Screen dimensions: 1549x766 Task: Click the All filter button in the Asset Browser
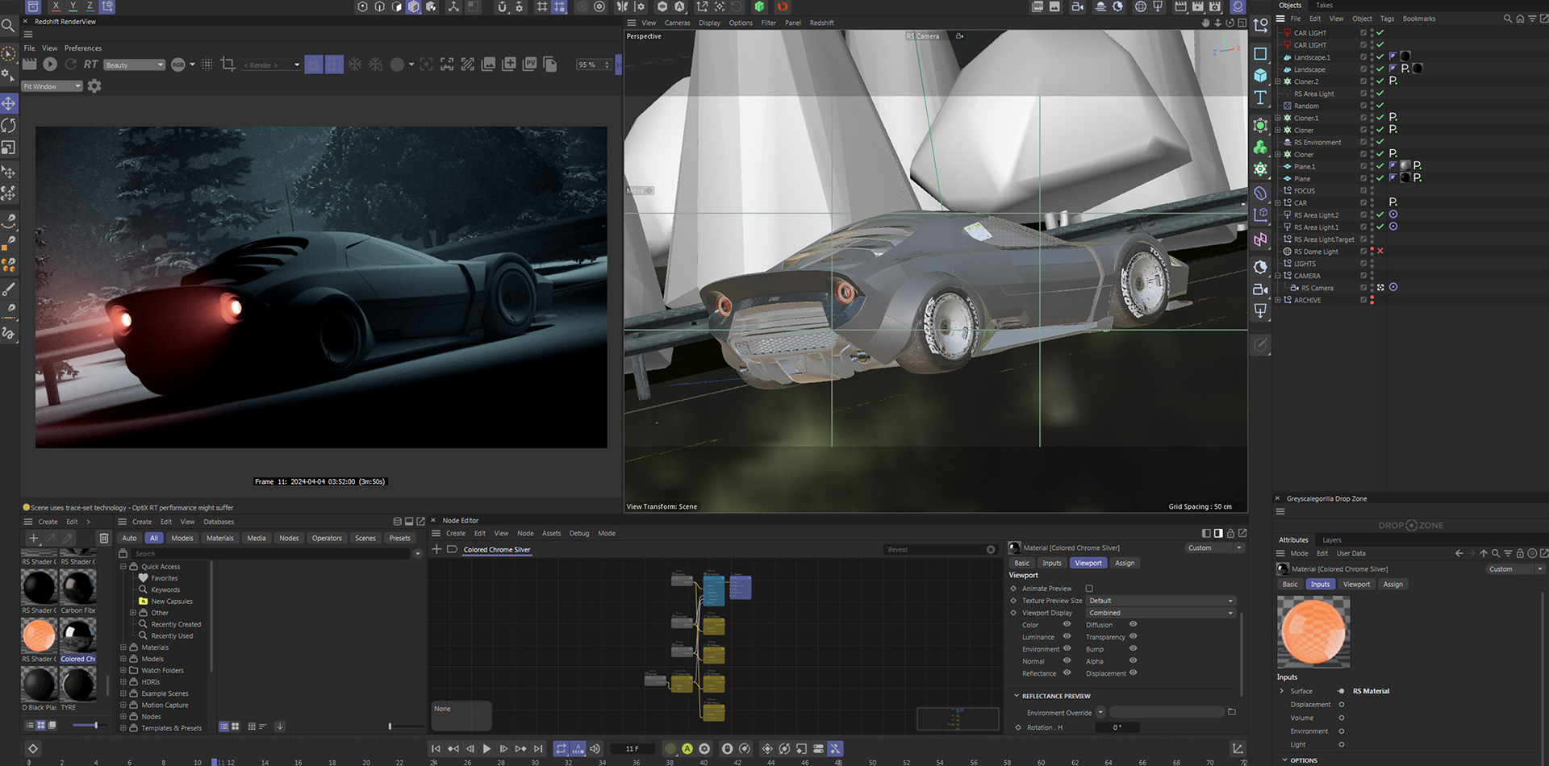click(x=154, y=538)
